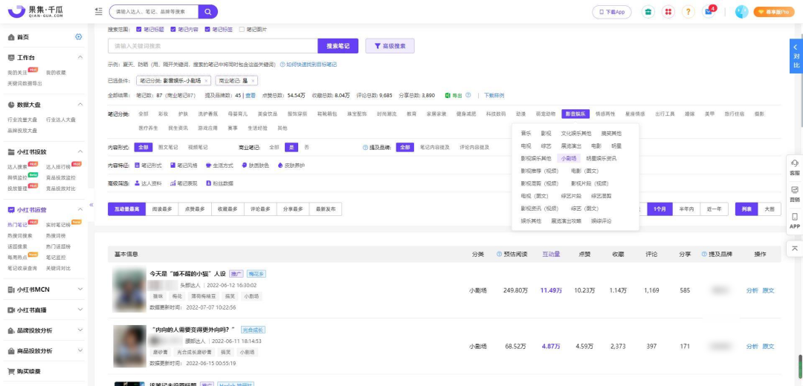The height and width of the screenshot is (386, 803).
Task: Collapse the sidebar with the menu-fold icon
Action: (98, 11)
